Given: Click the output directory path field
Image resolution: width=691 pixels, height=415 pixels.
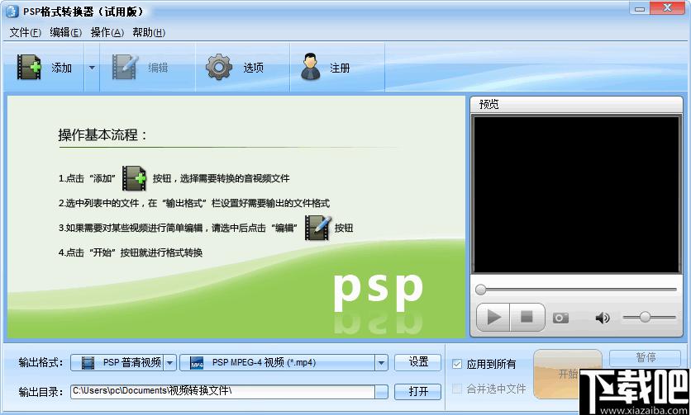Looking at the screenshot, I should click(222, 391).
